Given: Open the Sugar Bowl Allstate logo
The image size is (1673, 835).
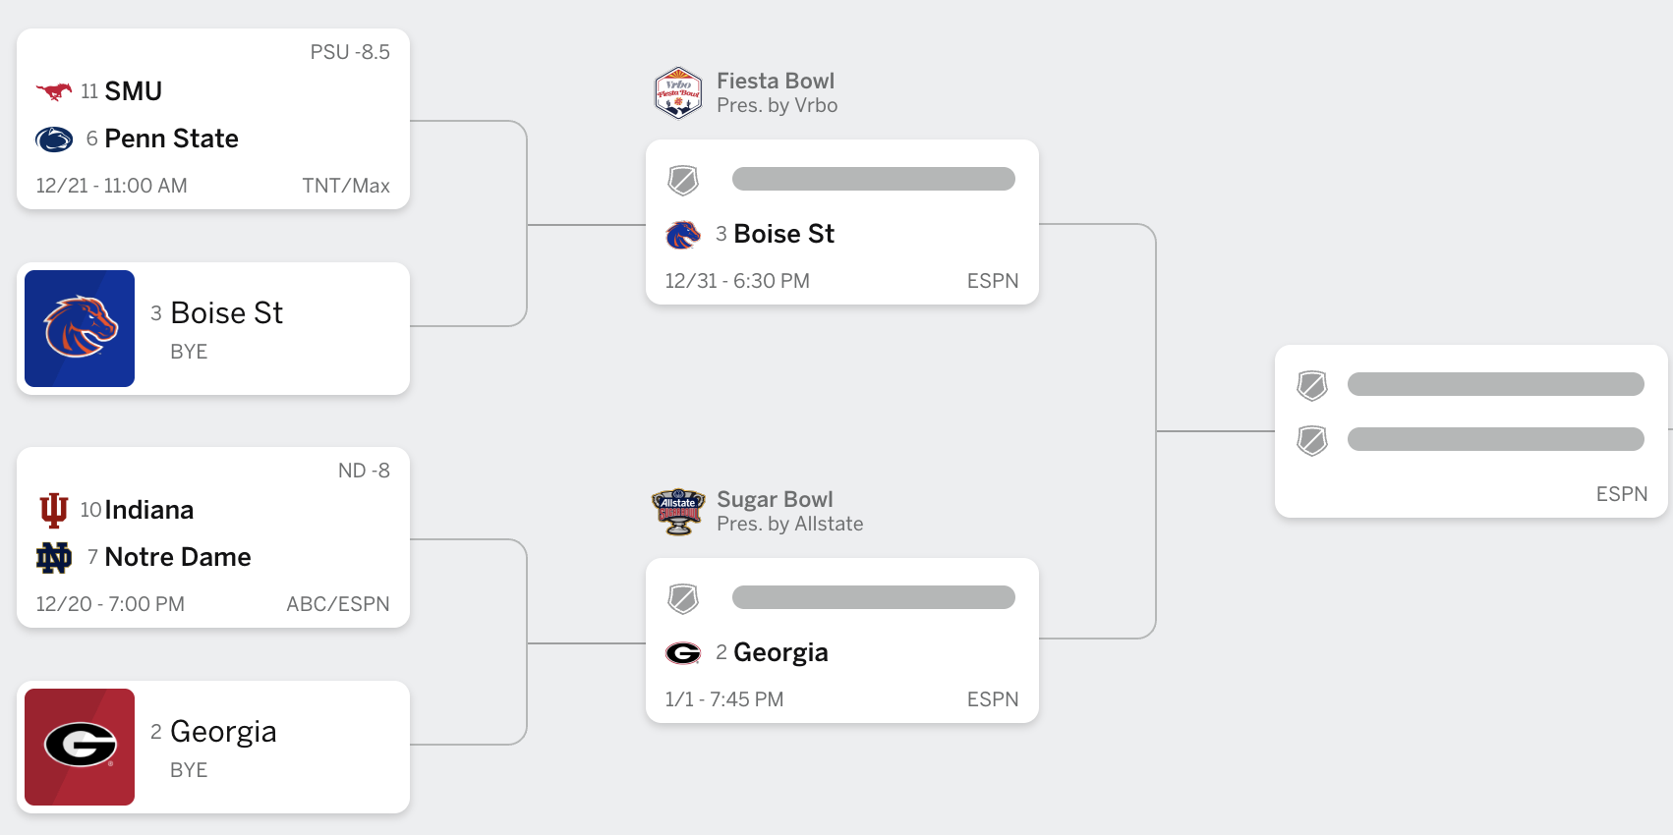Looking at the screenshot, I should (678, 512).
